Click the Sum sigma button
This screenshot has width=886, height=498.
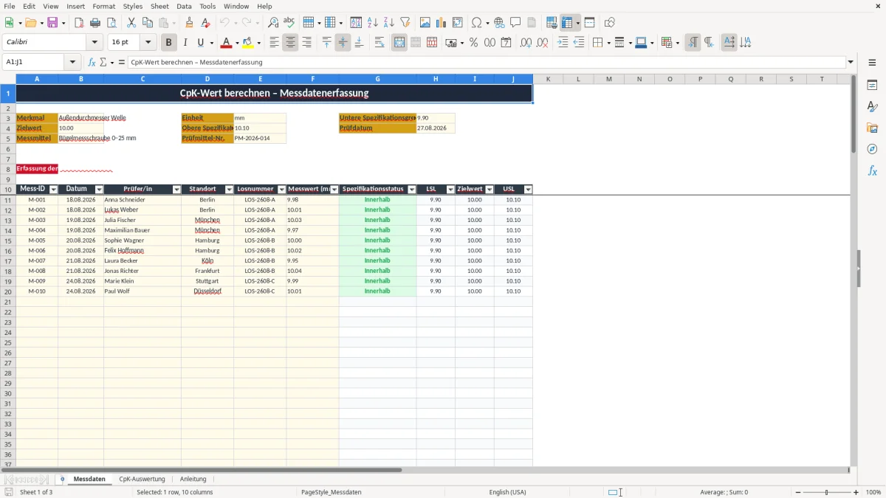click(103, 62)
